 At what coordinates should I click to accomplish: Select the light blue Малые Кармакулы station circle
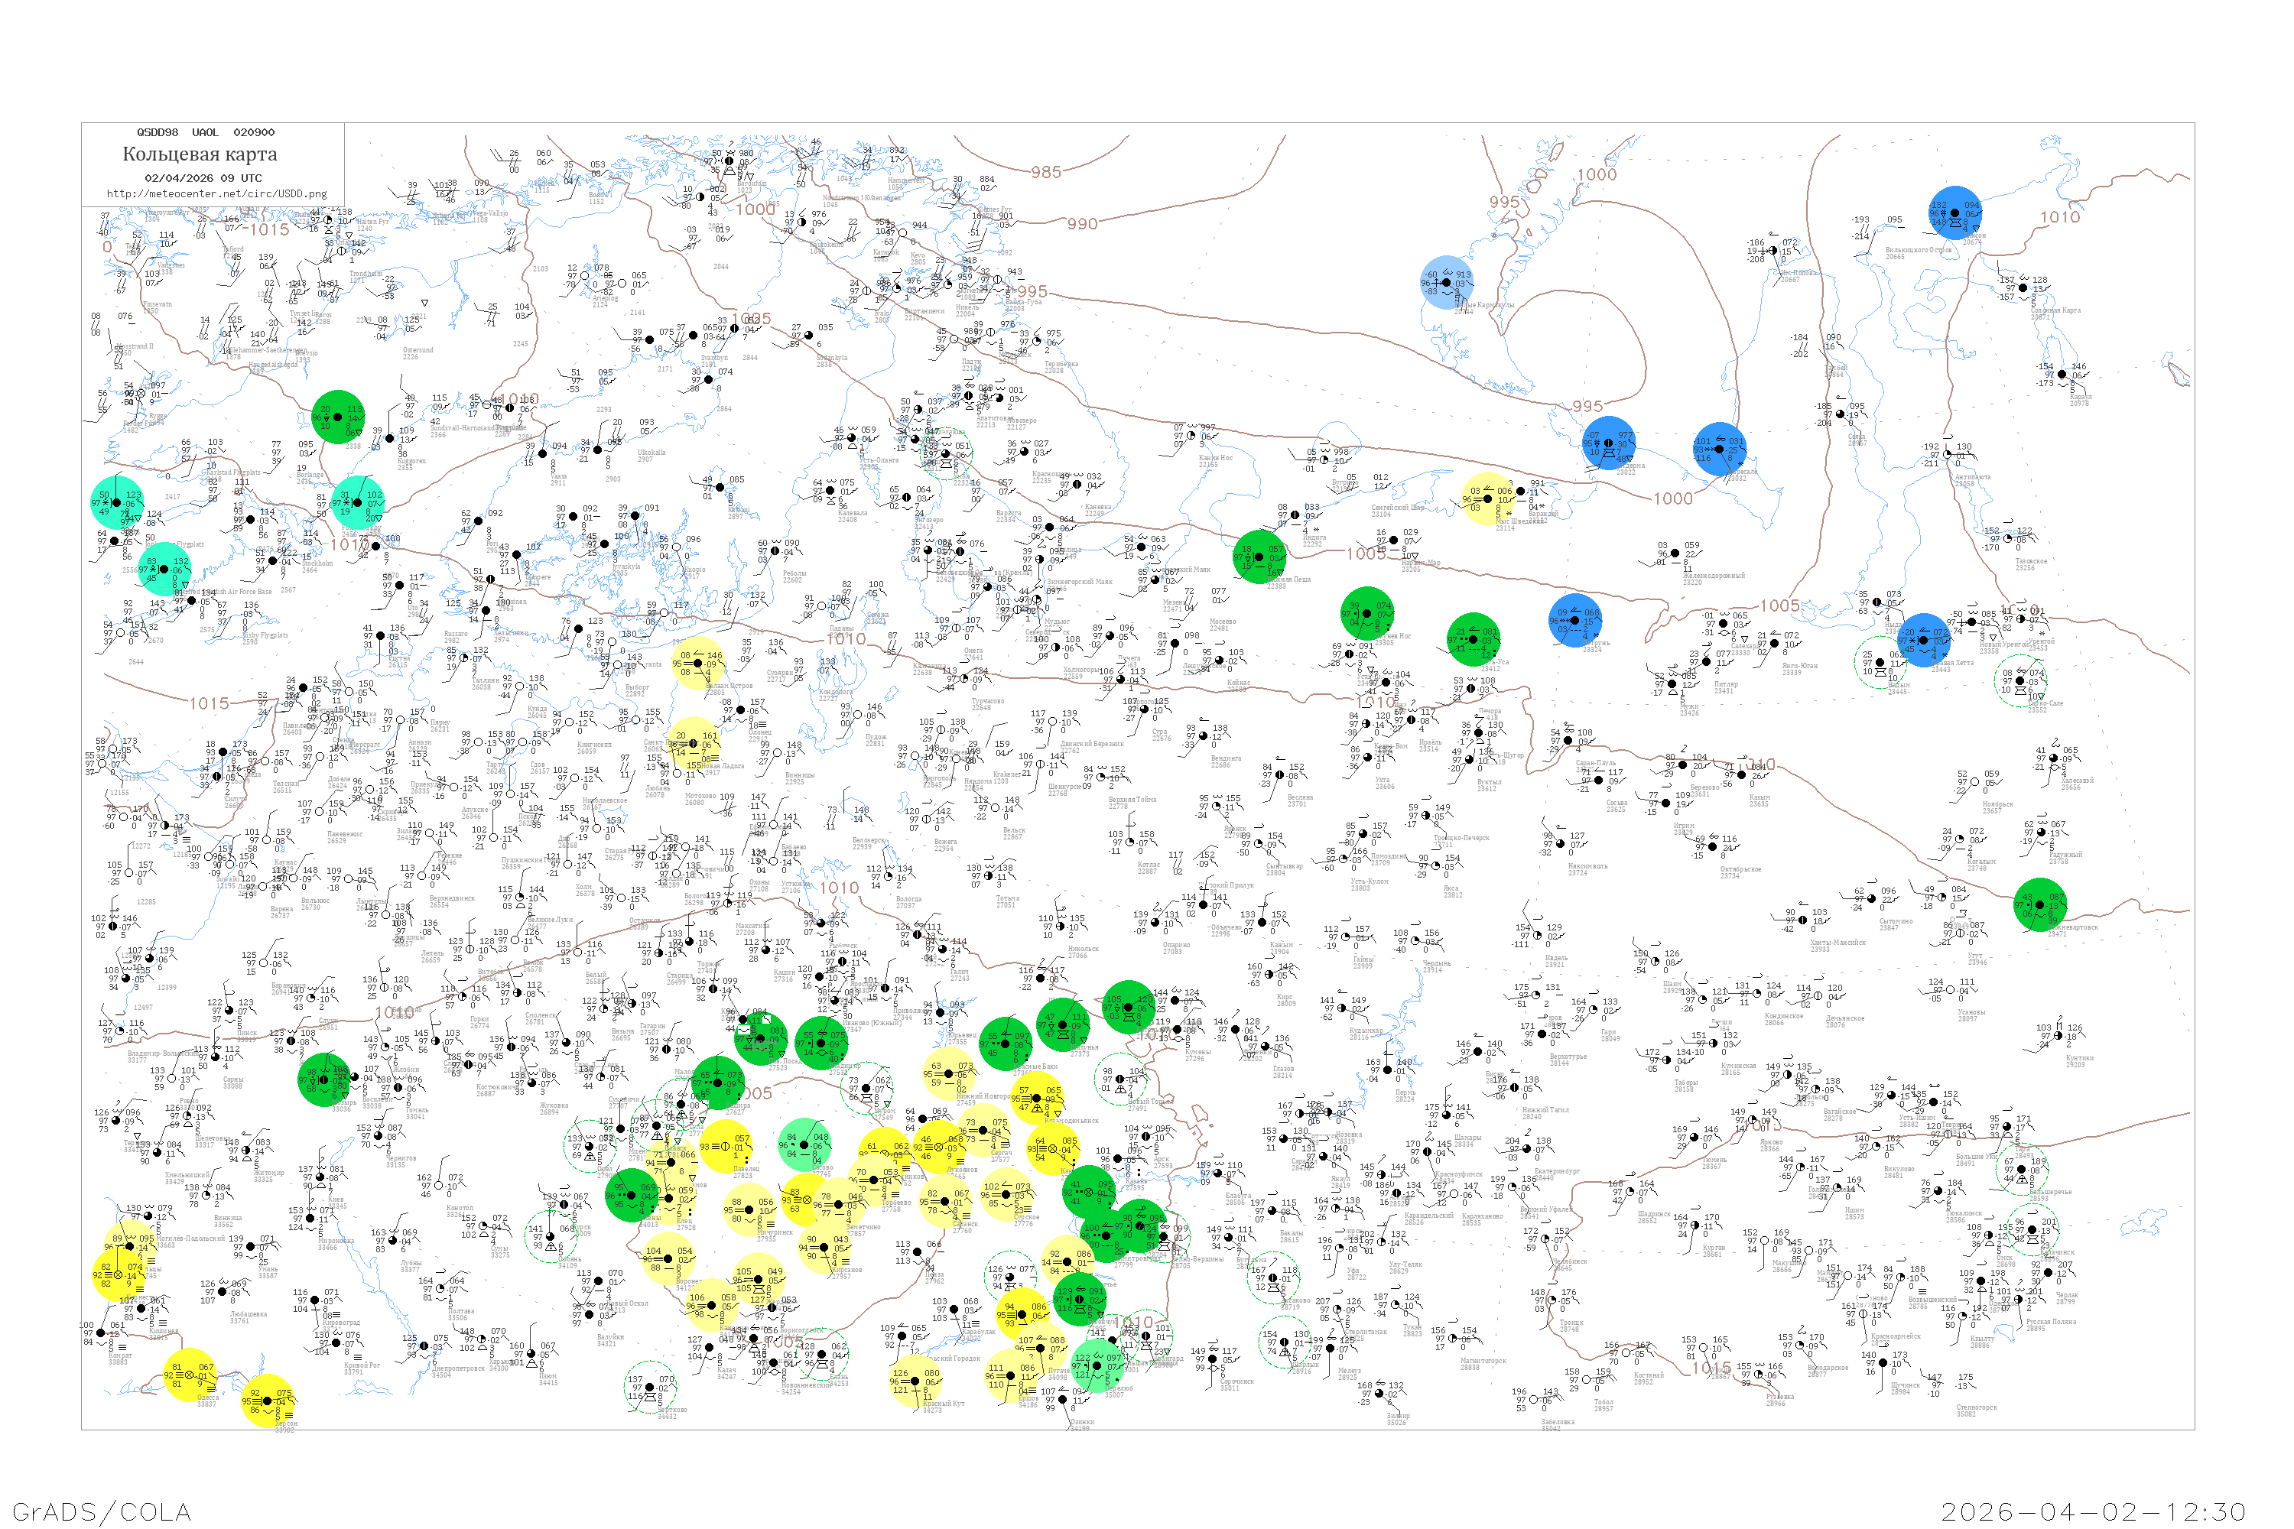[x=1447, y=283]
